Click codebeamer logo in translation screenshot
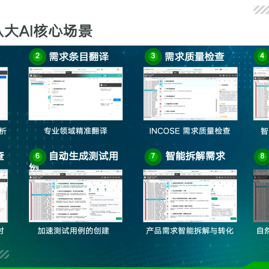This screenshot has height=269, width=269. [36, 69]
